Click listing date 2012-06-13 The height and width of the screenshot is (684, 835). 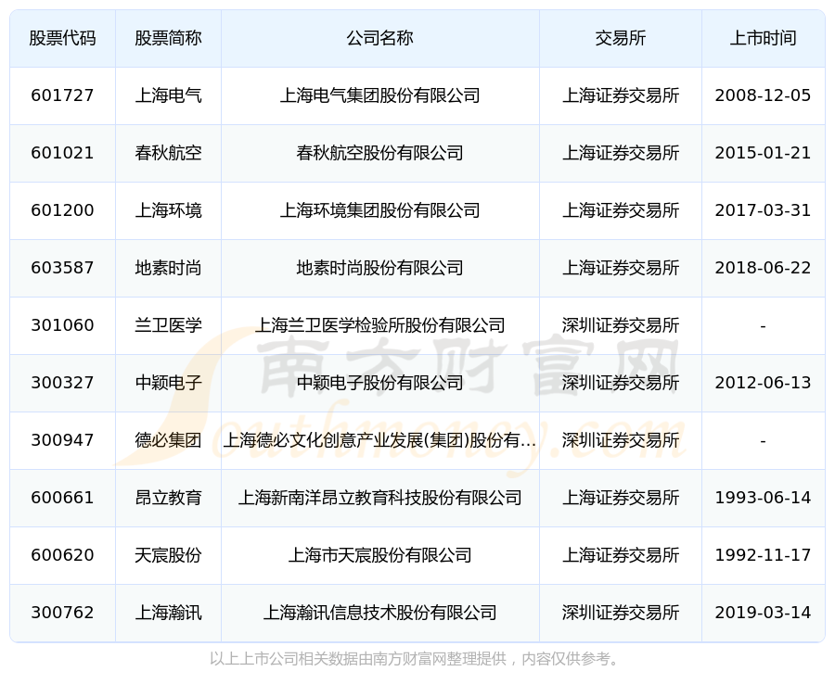(x=764, y=383)
